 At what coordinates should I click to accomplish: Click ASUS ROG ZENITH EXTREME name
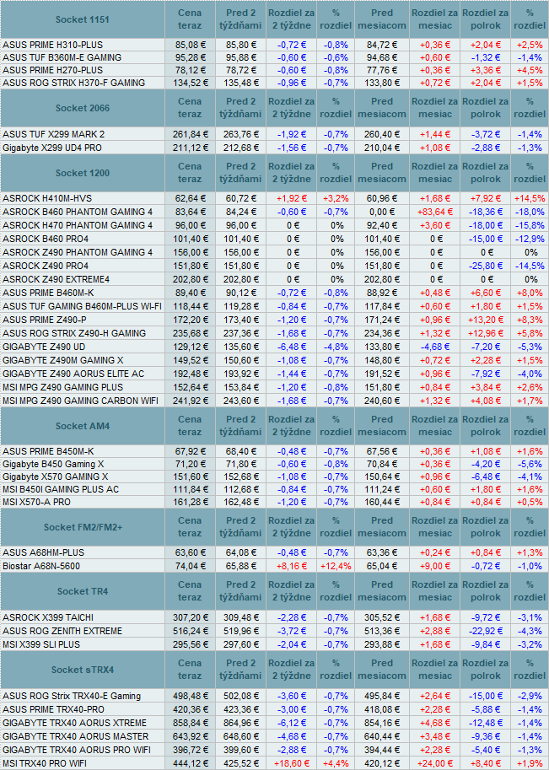(x=62, y=631)
